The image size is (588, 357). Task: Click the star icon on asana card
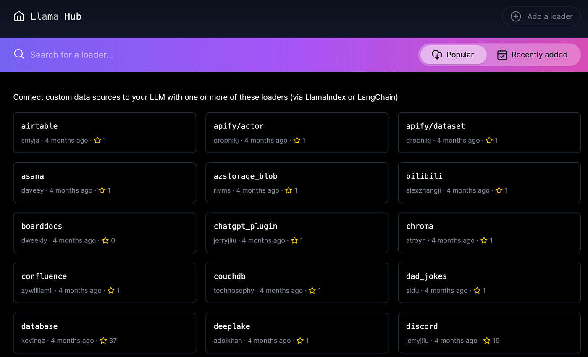point(102,190)
